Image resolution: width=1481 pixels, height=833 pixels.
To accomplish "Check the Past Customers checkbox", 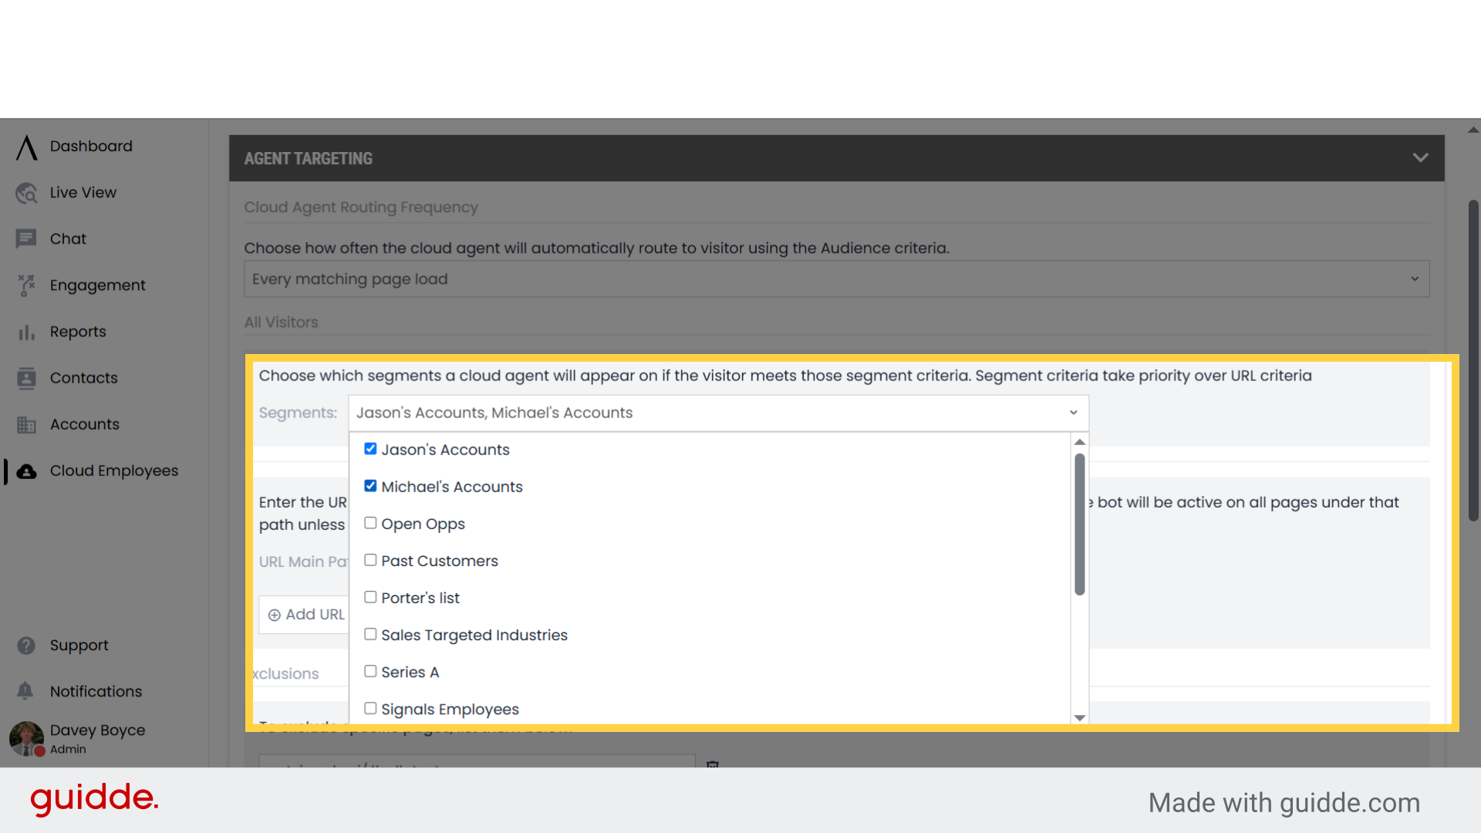I will click(370, 560).
